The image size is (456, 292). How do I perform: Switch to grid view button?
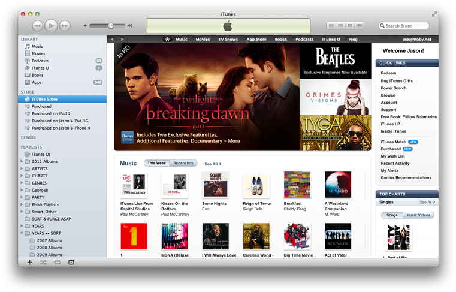click(x=350, y=26)
